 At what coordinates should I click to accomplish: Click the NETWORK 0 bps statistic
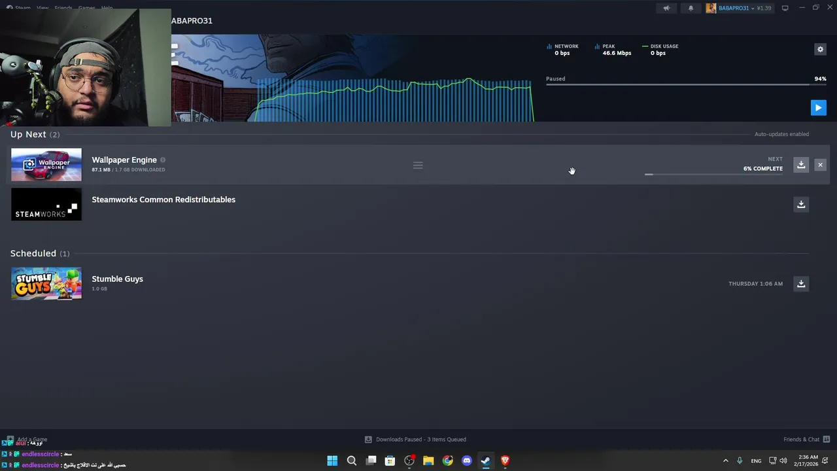tap(563, 50)
